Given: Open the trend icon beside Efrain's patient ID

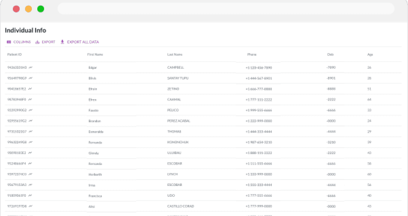Looking at the screenshot, I should [30, 89].
